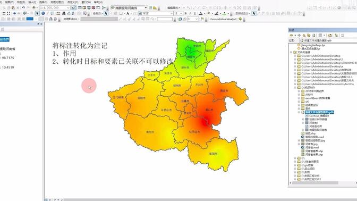The width and height of the screenshot is (357, 201).
Task: Toggle Bold text formatting
Action: [185, 13]
